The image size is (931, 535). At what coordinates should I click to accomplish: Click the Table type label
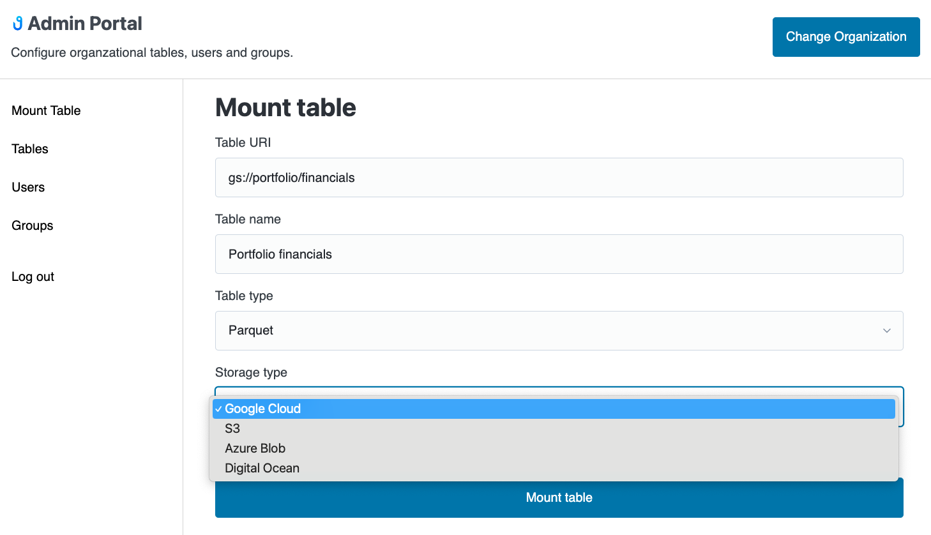(244, 296)
